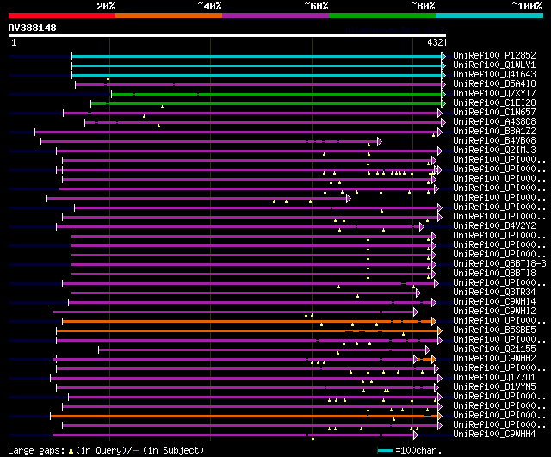Click the UniRef100_C9WHH2 label
The width and height of the screenshot is (551, 457).
pyautogui.click(x=494, y=359)
